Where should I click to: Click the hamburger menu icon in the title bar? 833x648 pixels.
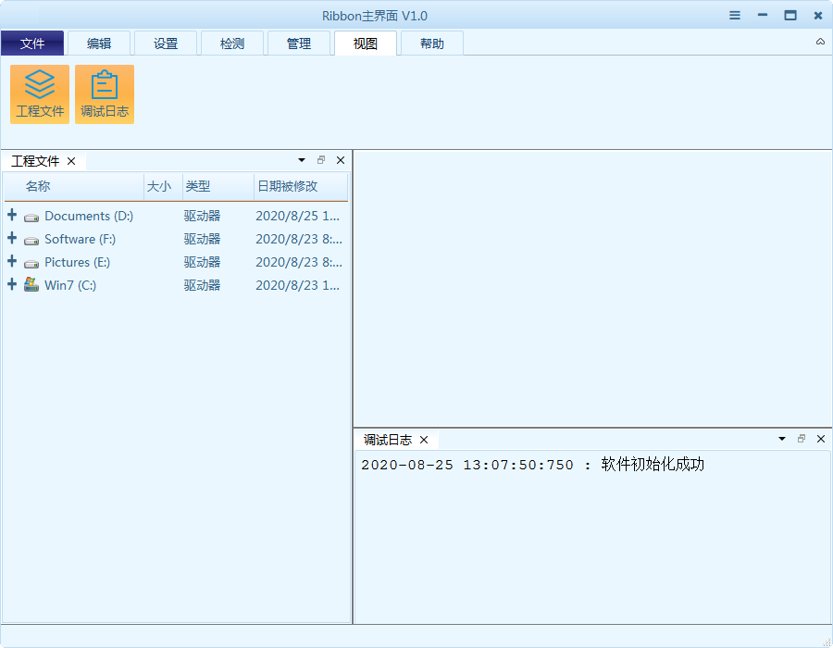734,15
